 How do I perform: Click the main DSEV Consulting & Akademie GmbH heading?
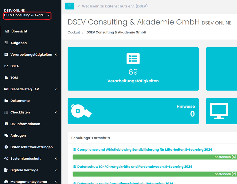point(134,22)
